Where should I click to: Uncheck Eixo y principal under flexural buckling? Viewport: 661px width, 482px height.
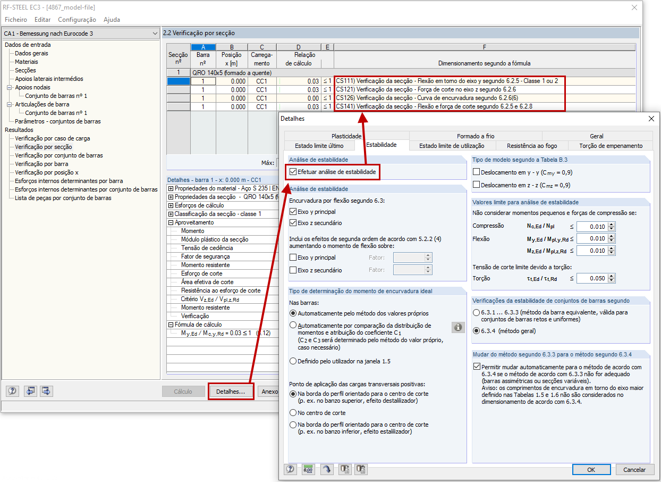pos(293,212)
